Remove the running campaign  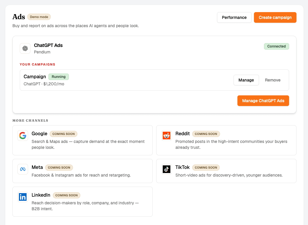pos(273,80)
